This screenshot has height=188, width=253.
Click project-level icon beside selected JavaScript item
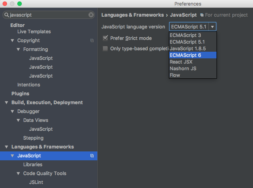tap(92, 156)
